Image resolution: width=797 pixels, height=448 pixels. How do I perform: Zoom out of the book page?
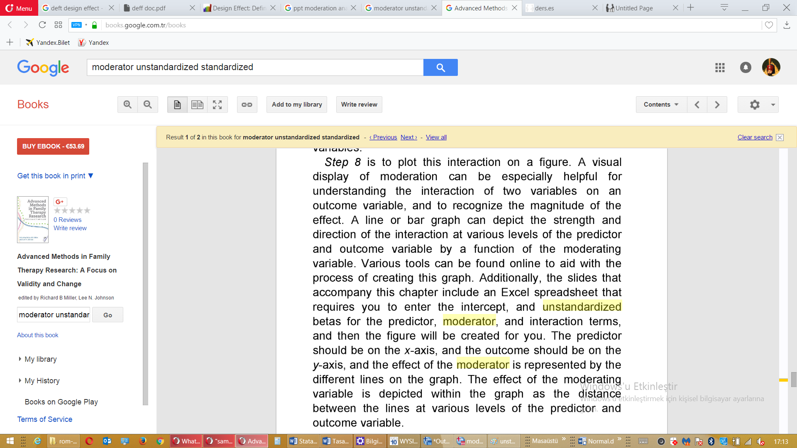pos(148,105)
